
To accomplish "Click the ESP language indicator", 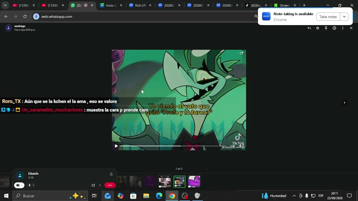I will tap(321, 196).
